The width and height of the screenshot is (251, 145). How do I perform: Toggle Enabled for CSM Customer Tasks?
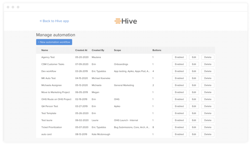tap(179, 64)
